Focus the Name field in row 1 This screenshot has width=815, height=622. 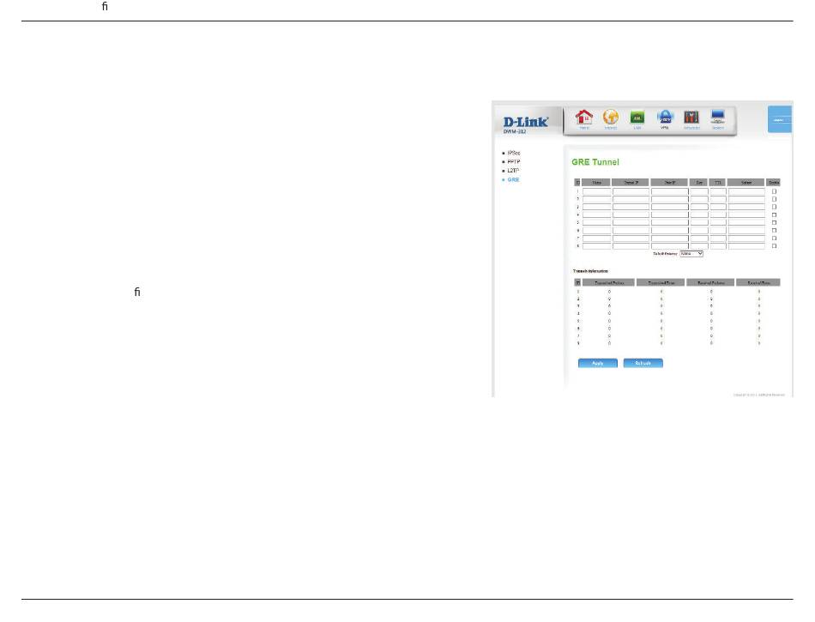(x=597, y=191)
